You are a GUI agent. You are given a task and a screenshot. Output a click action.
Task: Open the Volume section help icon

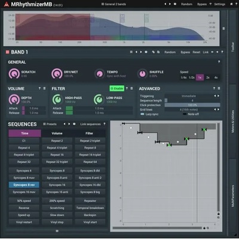(39, 88)
